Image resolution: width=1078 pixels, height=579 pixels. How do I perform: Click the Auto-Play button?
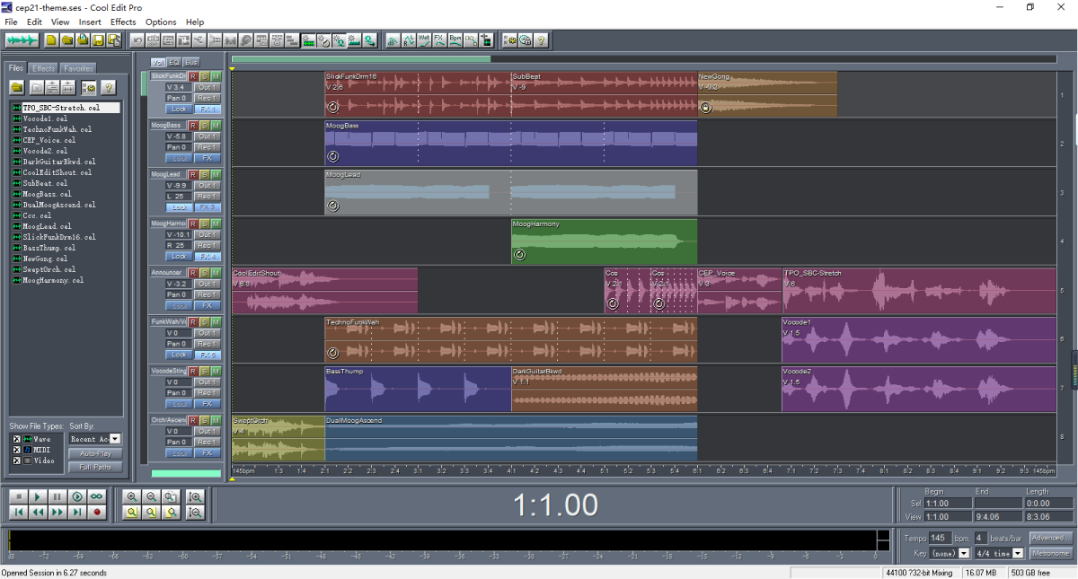(x=95, y=453)
